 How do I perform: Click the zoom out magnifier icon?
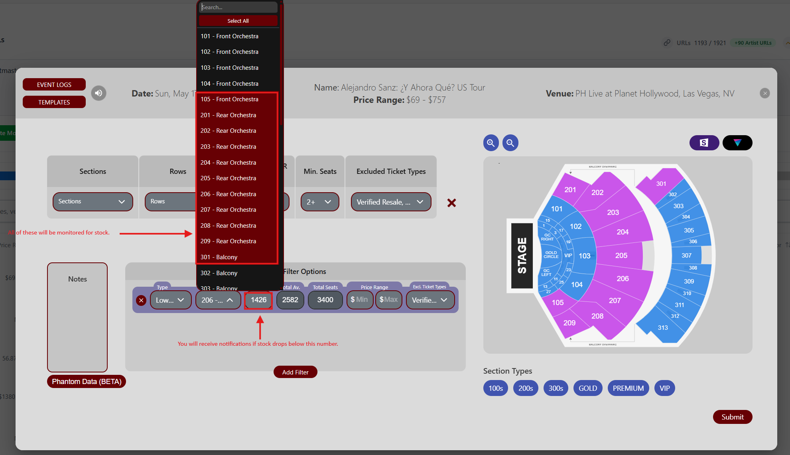click(x=510, y=143)
